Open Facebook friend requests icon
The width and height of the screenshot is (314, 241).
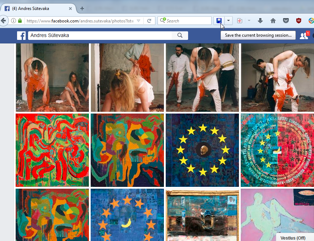click(x=304, y=36)
